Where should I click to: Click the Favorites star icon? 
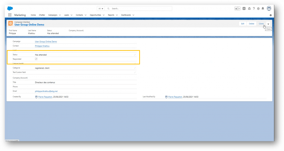click(x=236, y=9)
